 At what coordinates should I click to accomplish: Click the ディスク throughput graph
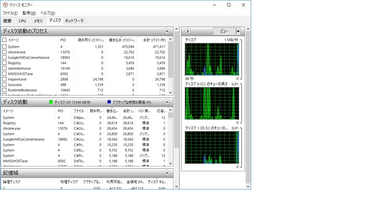(212, 59)
